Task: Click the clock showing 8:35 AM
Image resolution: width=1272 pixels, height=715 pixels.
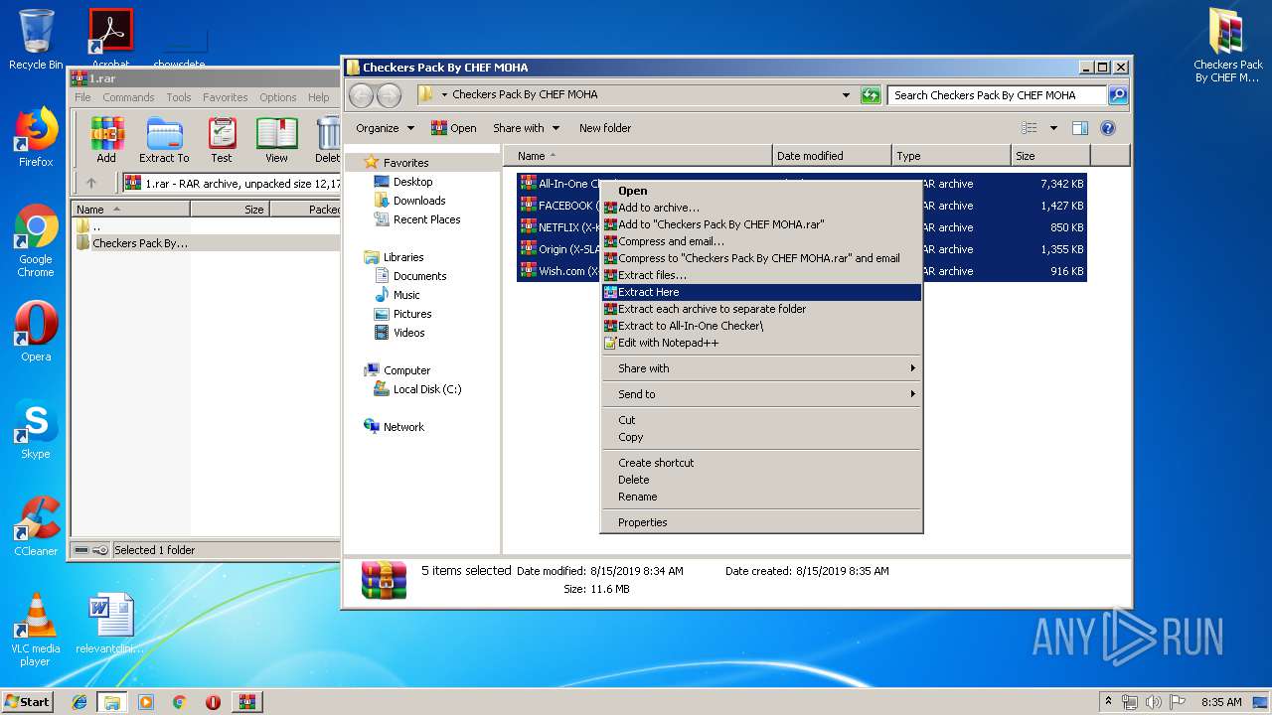Action: coord(1221,702)
